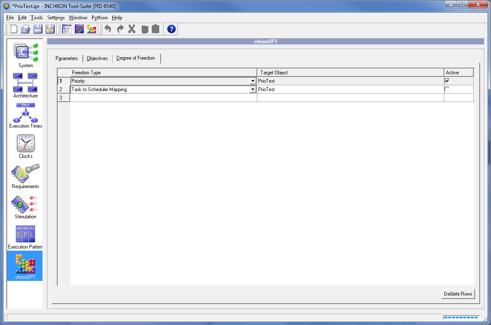The width and height of the screenshot is (491, 325).
Task: Click the PrioTest target cell in row 2
Action: point(351,89)
